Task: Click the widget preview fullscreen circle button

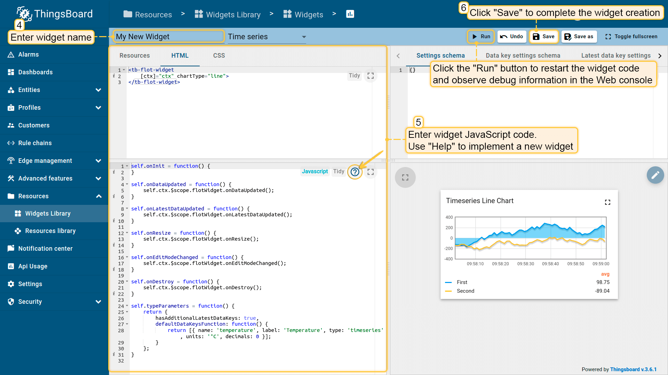Action: tap(405, 177)
